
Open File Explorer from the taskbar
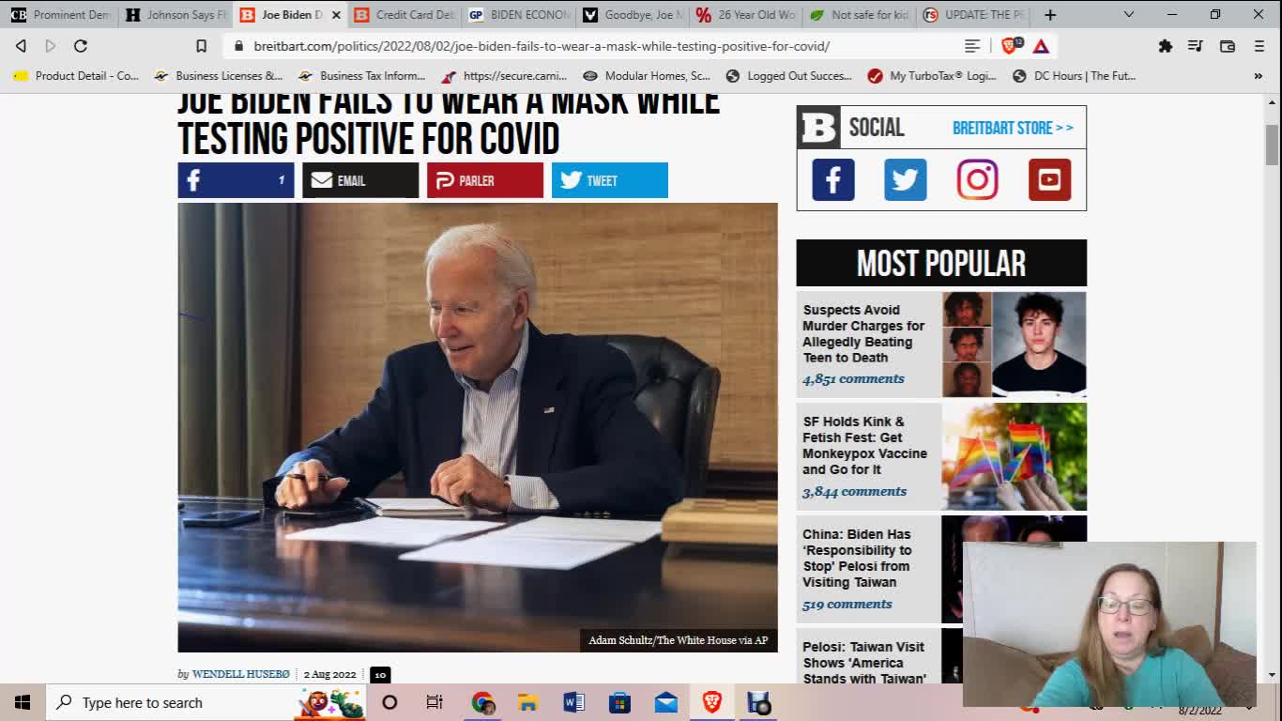[527, 702]
